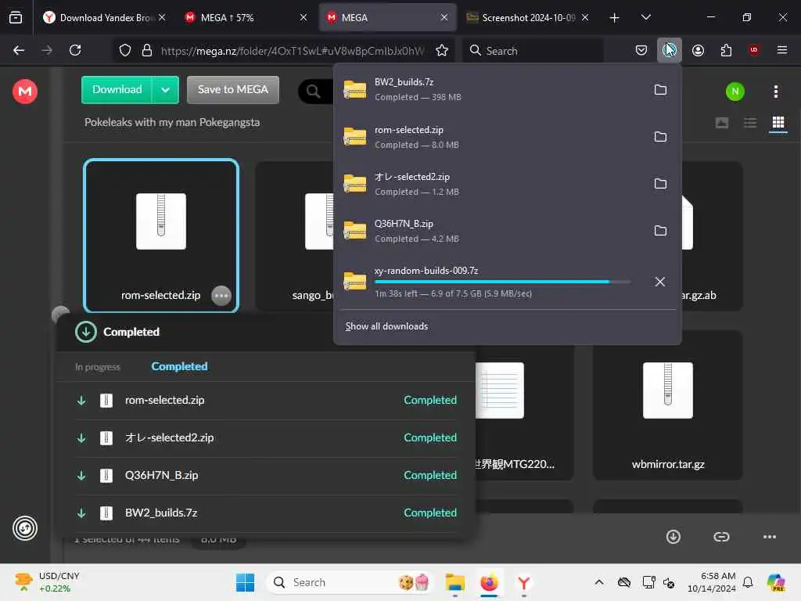Viewport: 801px width, 601px height.
Task: Close the MEGA active tab
Action: [x=444, y=17]
